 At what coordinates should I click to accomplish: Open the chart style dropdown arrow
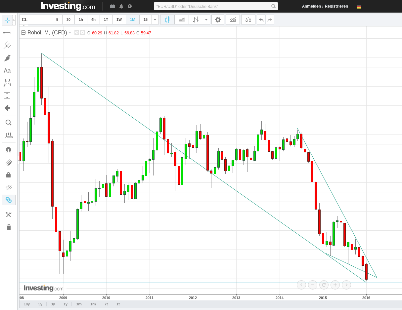pyautogui.click(x=206, y=19)
